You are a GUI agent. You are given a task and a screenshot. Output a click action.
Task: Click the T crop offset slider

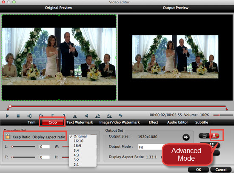23,157
